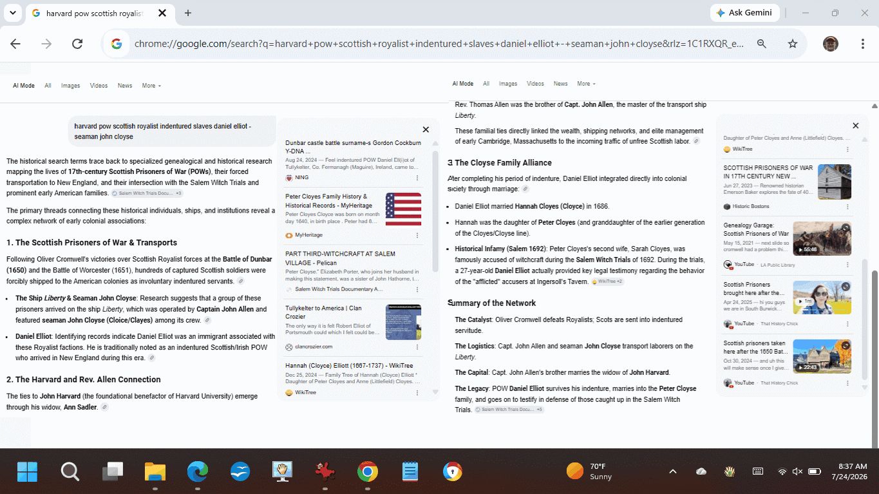
Task: Select AI Mode tab in right pane
Action: pos(463,84)
